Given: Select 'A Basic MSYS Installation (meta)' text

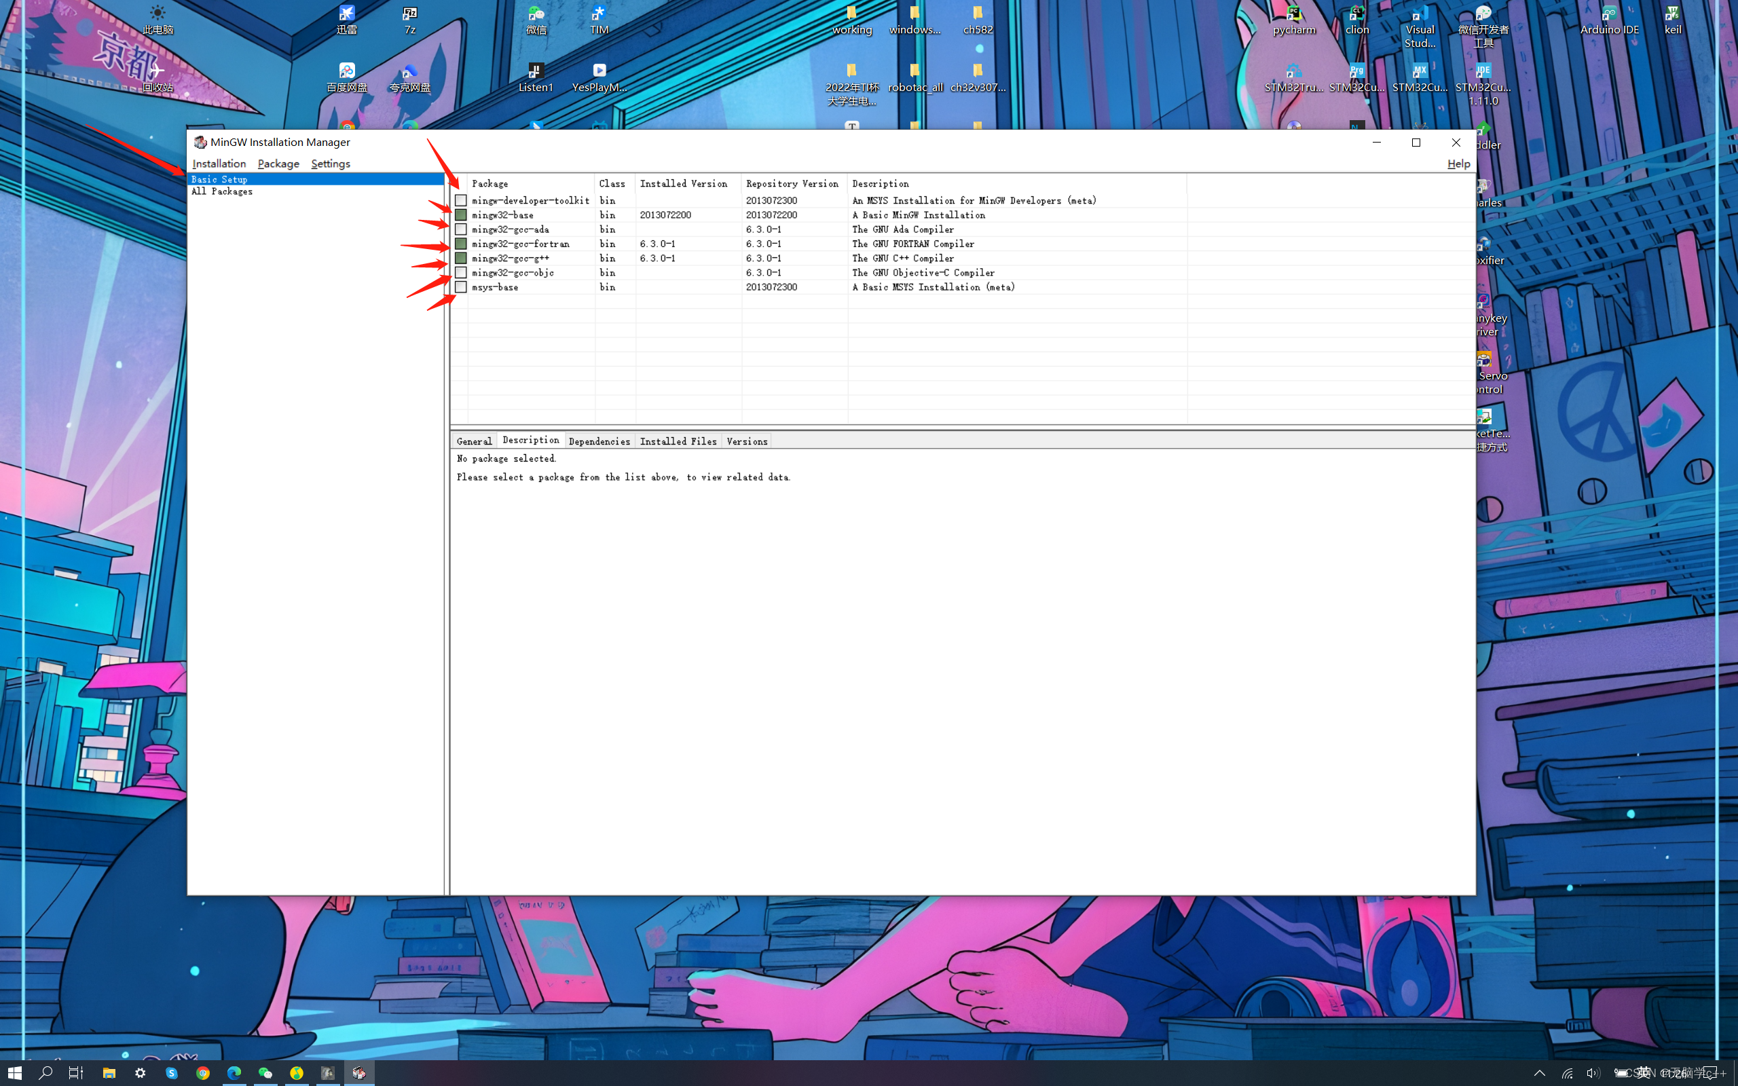Looking at the screenshot, I should 933,286.
